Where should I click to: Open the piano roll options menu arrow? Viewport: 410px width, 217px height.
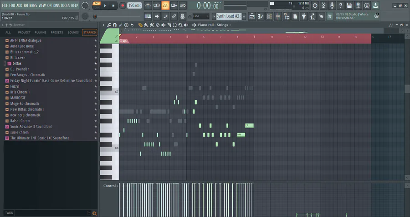(x=103, y=25)
